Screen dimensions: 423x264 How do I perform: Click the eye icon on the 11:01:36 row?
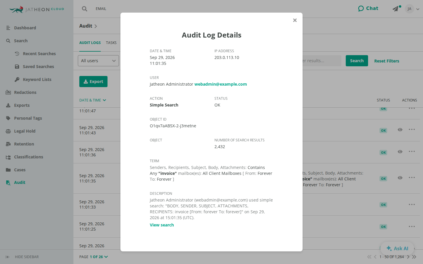click(x=400, y=152)
